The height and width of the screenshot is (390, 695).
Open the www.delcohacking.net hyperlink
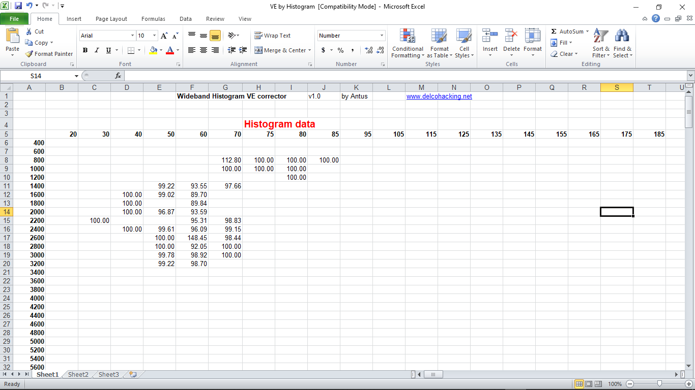(x=439, y=96)
